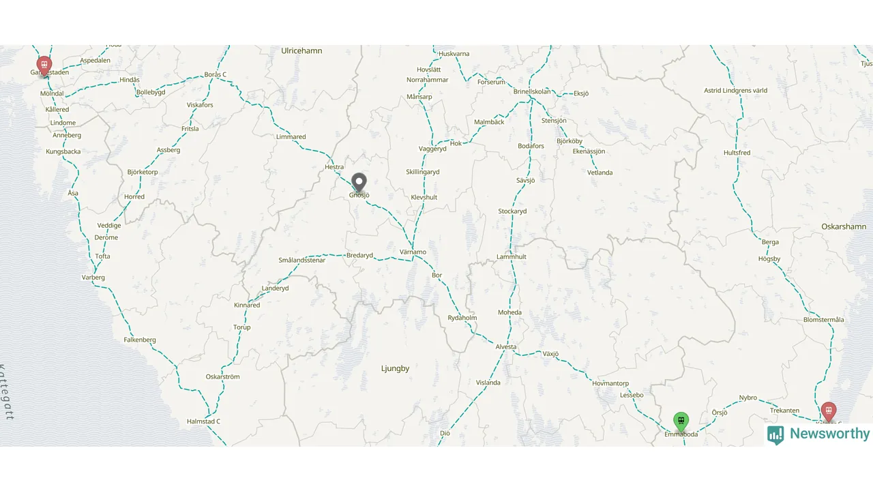
Task: Click the red train marker near Gamlestaden
Action: (44, 66)
